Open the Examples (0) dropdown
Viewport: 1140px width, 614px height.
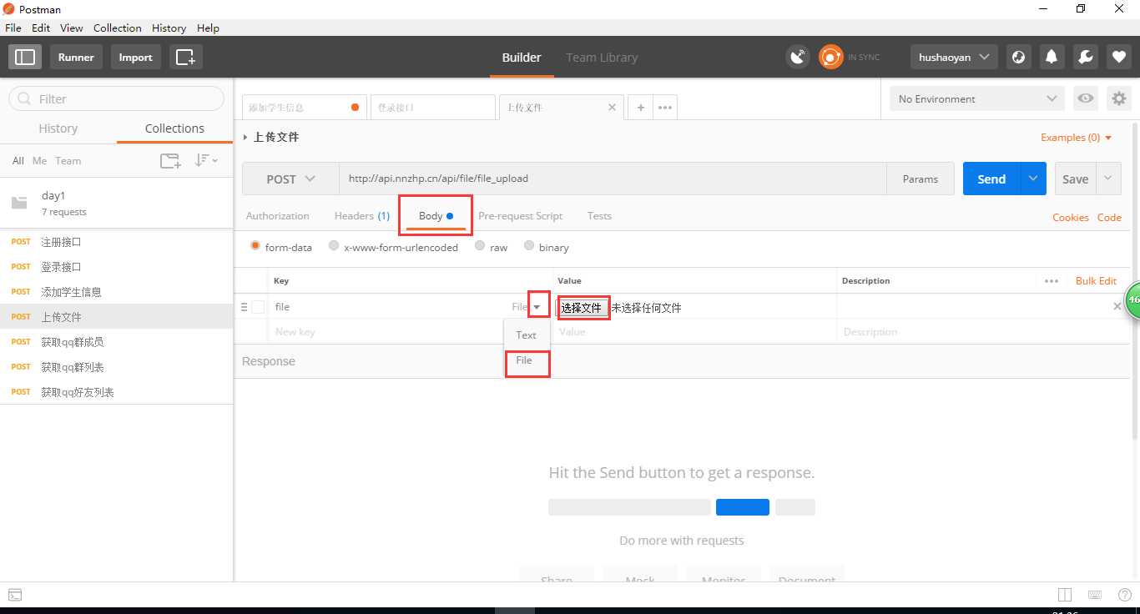pyautogui.click(x=1077, y=138)
